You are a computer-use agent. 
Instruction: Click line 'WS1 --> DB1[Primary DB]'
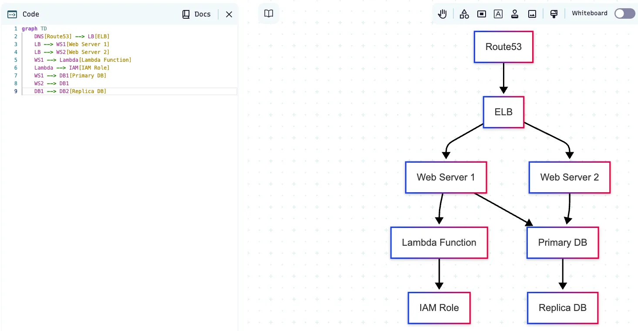click(70, 76)
